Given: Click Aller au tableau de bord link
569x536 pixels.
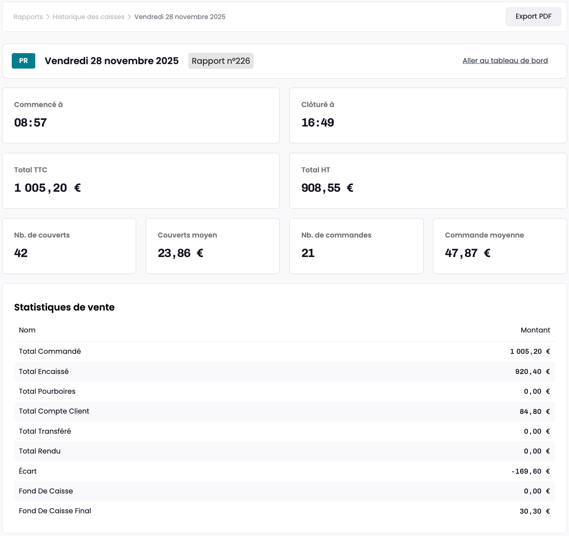Looking at the screenshot, I should click(x=505, y=61).
